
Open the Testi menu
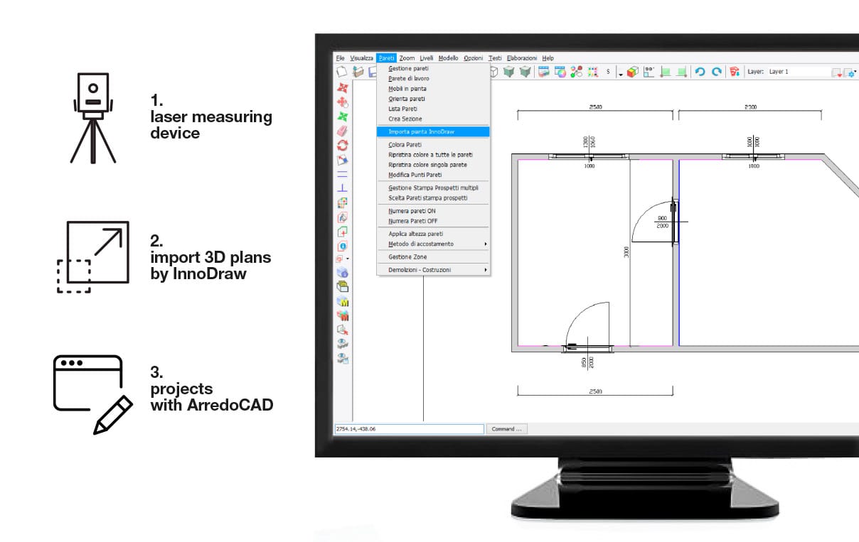(x=495, y=58)
